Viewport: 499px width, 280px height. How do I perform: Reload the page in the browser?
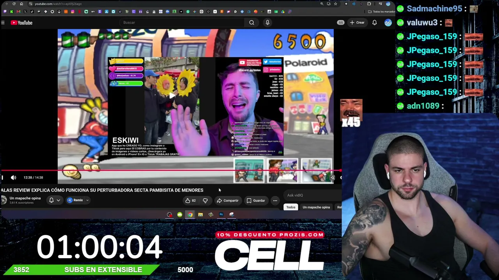[14, 4]
